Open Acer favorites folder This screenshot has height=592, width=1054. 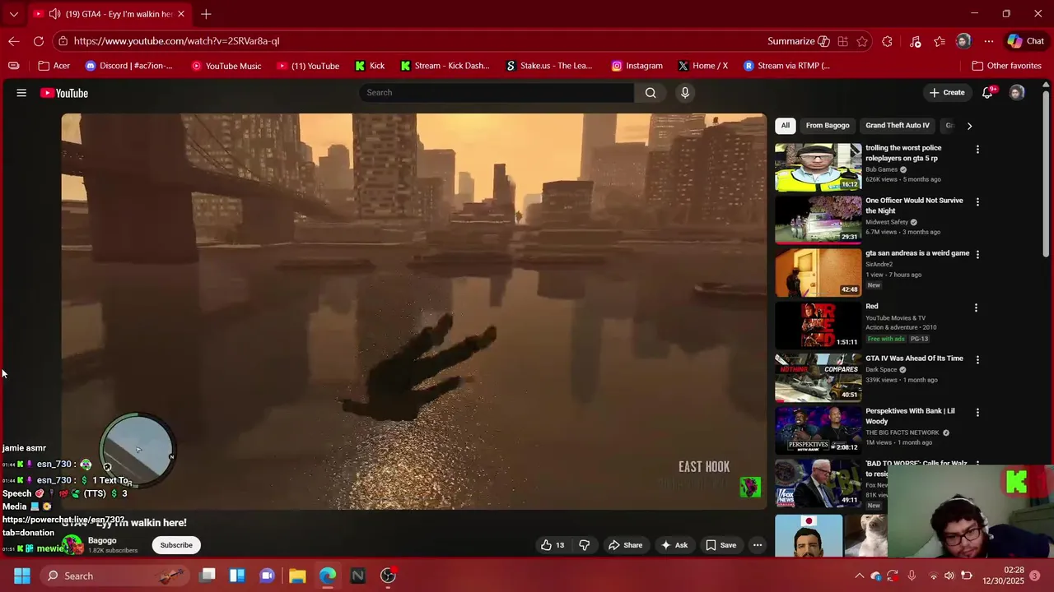(x=54, y=66)
